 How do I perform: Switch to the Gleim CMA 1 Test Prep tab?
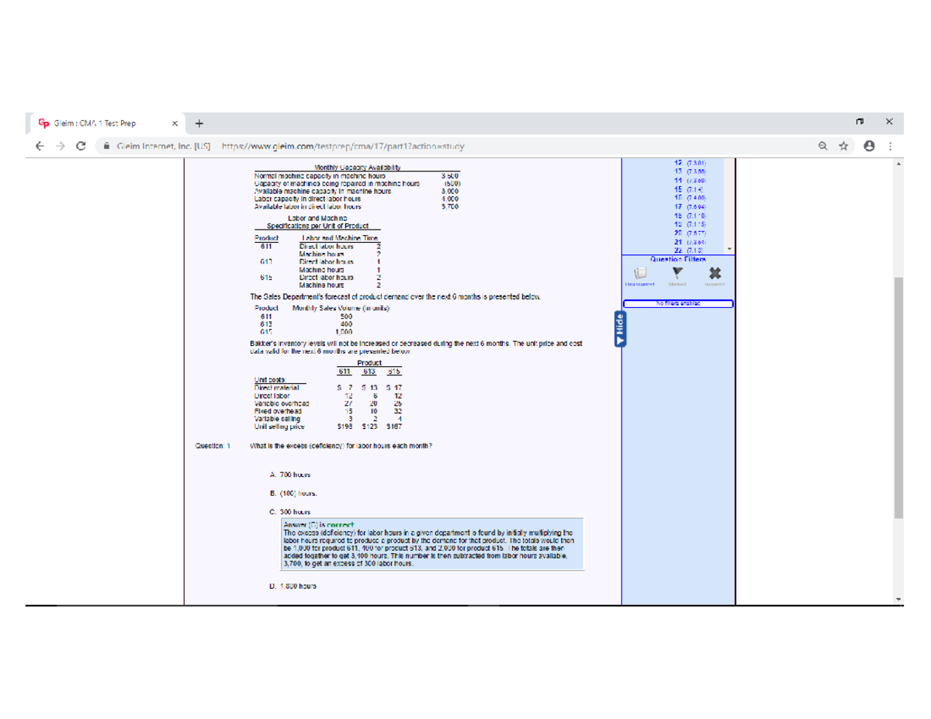(x=101, y=123)
